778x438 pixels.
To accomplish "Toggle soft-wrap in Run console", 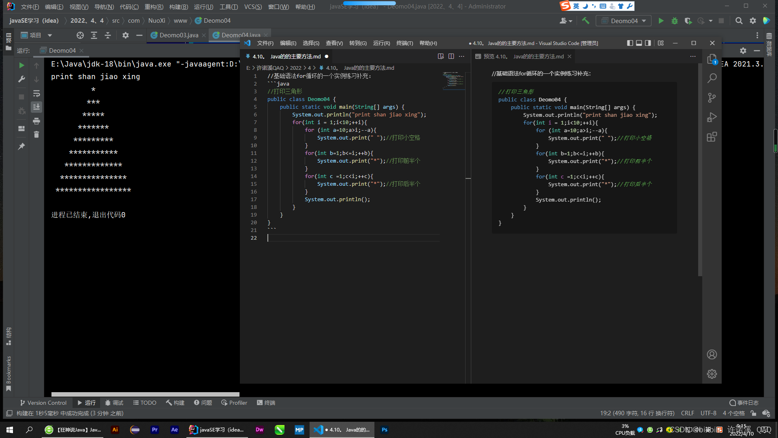I will pos(36,93).
